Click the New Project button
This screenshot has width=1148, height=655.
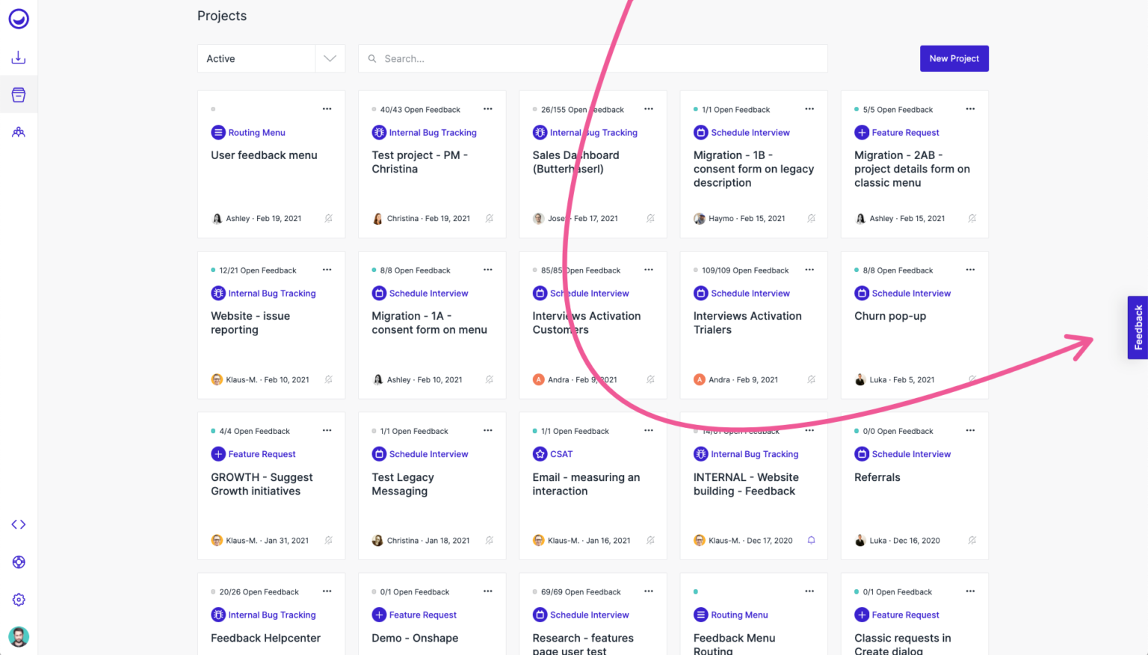(954, 58)
